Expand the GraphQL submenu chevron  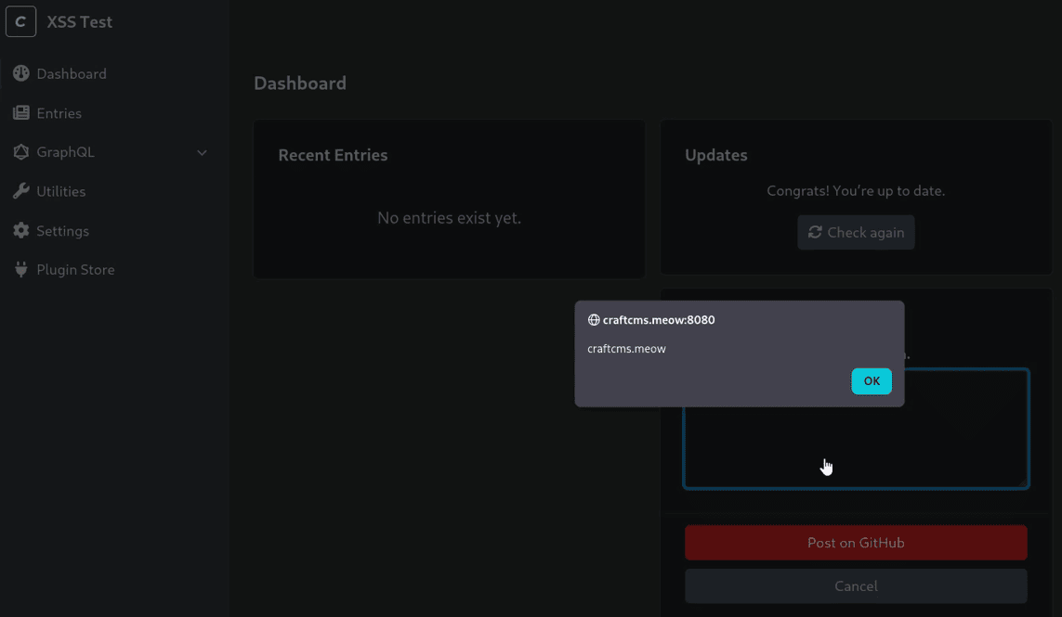[x=202, y=153]
